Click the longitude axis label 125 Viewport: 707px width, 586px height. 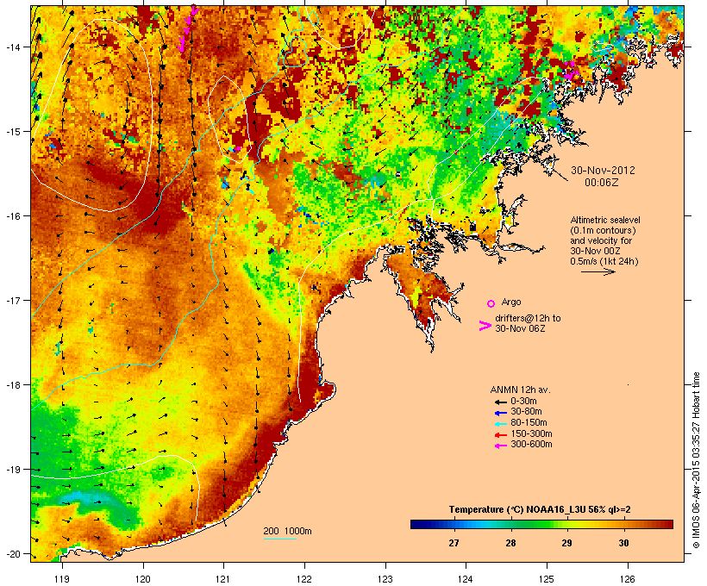[x=547, y=579]
